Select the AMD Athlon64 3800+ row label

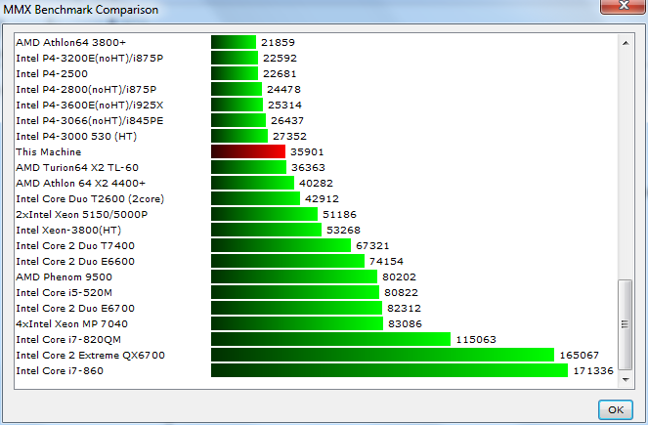coord(70,43)
